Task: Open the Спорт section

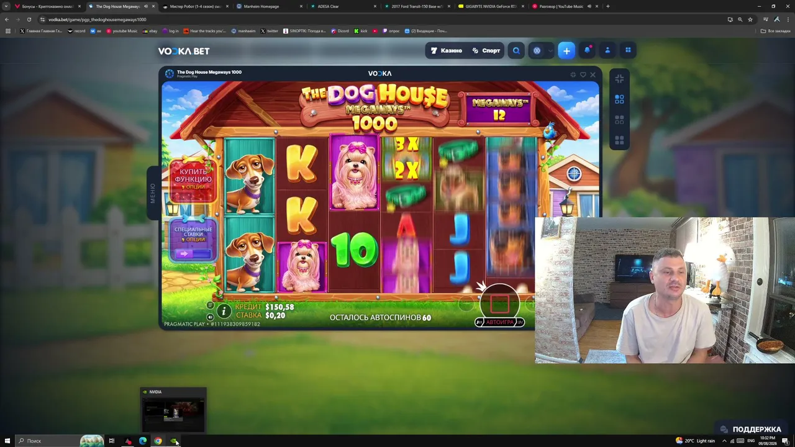Action: click(486, 51)
